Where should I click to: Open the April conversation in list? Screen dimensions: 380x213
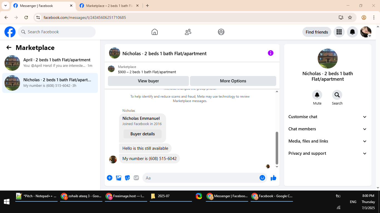pyautogui.click(x=50, y=63)
